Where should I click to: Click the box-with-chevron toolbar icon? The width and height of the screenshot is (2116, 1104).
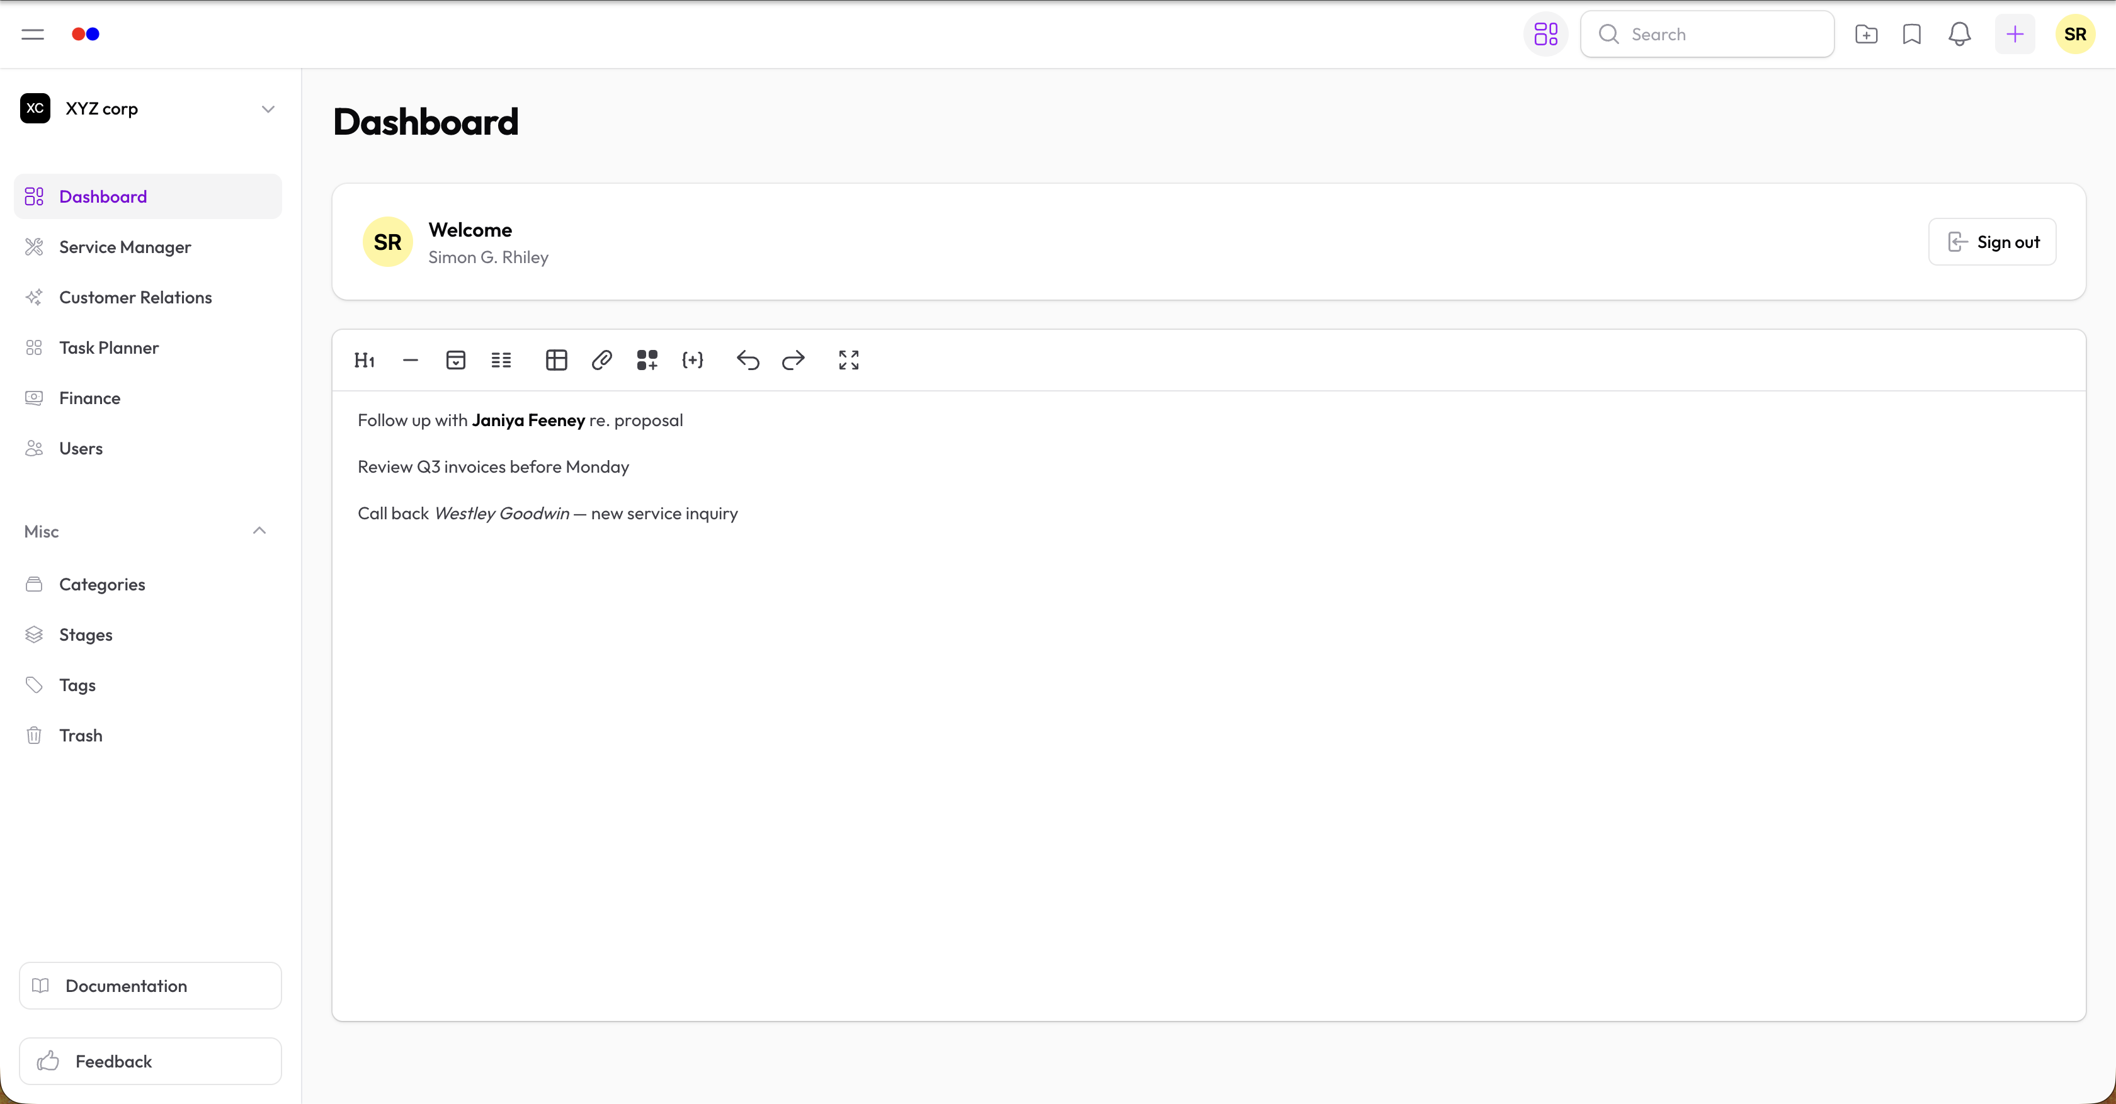click(456, 360)
